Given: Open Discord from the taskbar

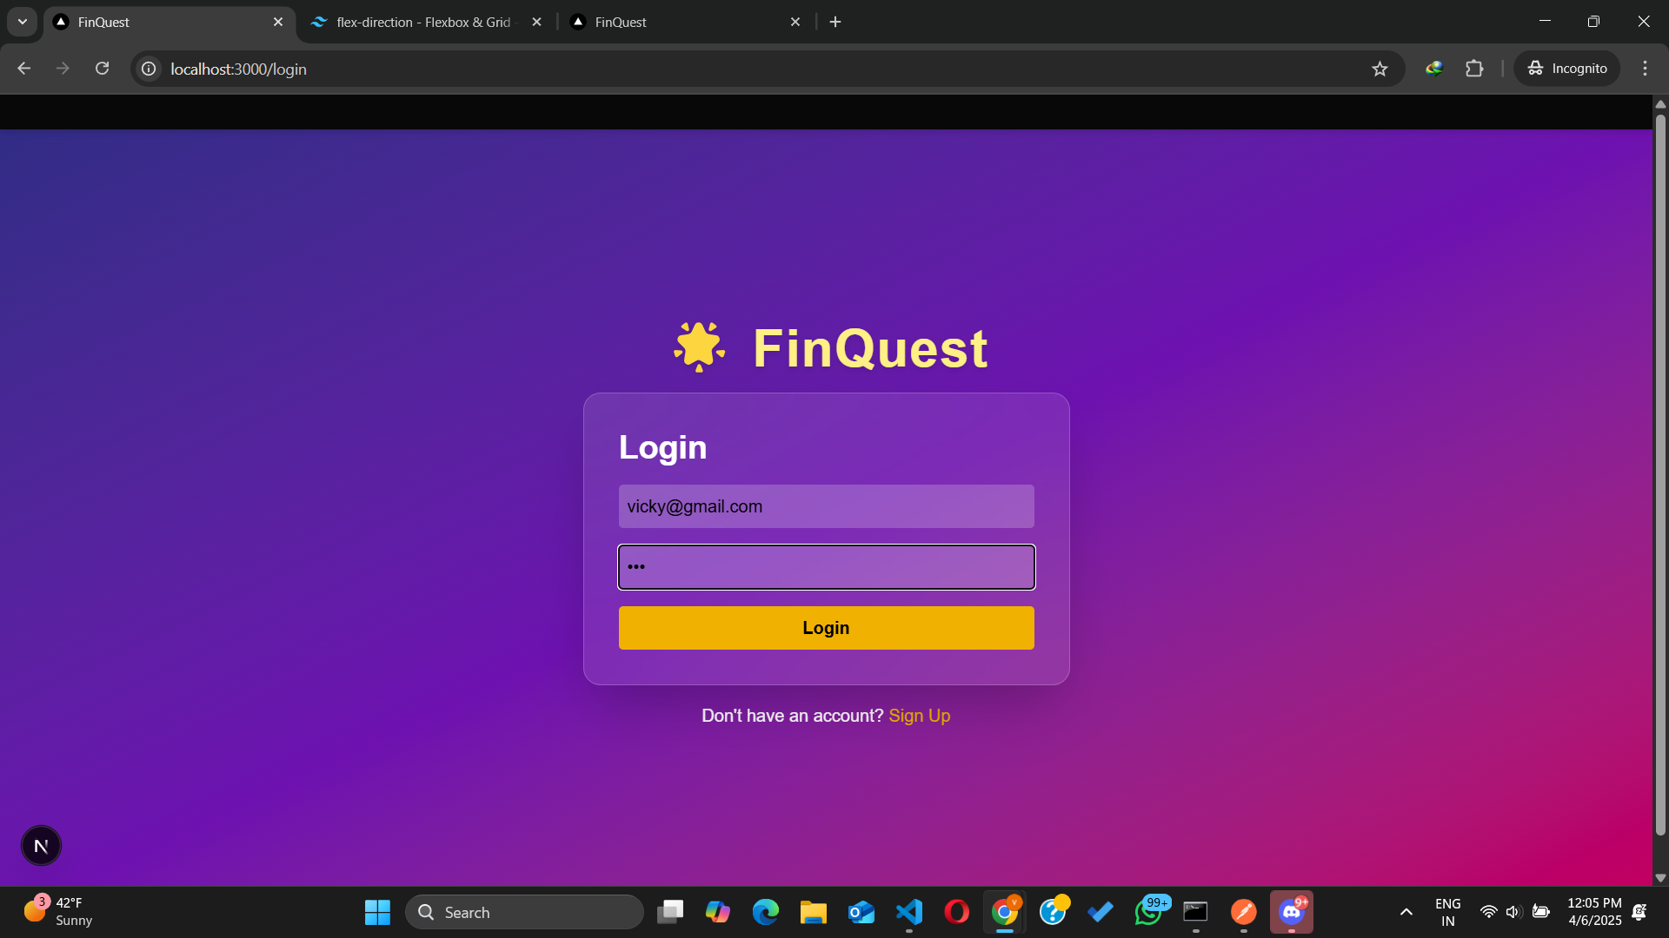Looking at the screenshot, I should click(1292, 912).
